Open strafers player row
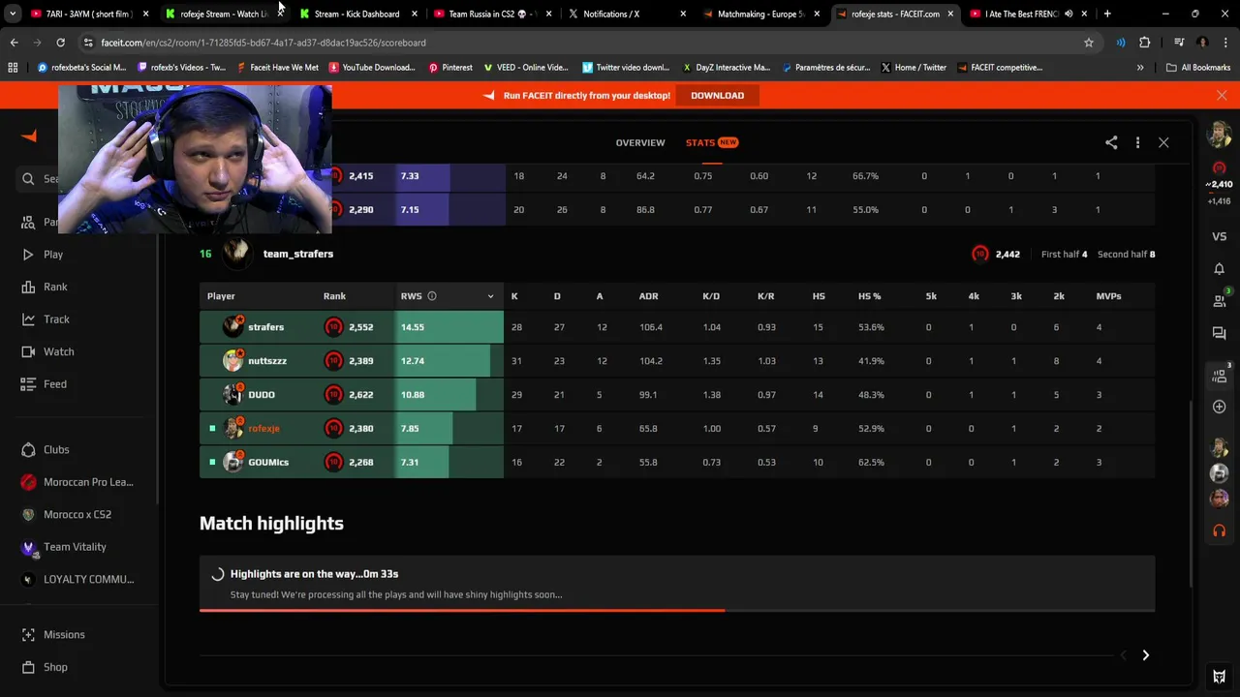1240x697 pixels. point(677,327)
